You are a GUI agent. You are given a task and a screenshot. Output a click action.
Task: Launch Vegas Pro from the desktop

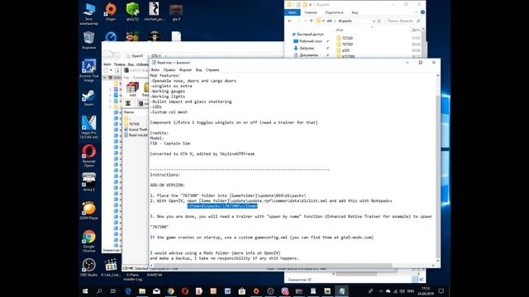click(88, 127)
